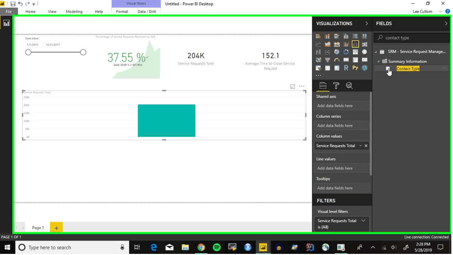This screenshot has height=255, width=453.
Task: Select the Area chart visualization
Action: pyautogui.click(x=327, y=44)
